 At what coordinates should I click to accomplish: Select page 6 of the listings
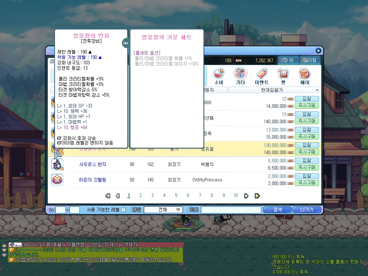pos(188,195)
